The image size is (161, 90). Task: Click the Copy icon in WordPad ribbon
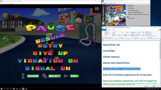(108, 34)
